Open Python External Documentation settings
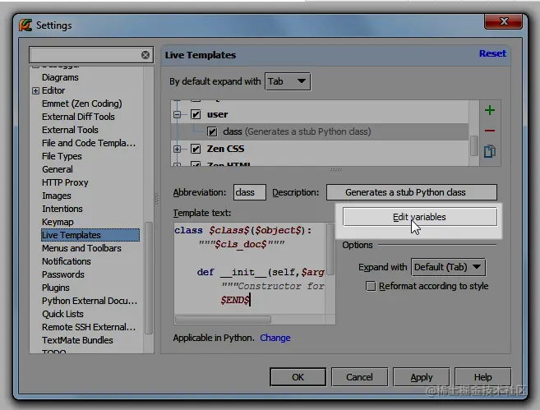Screen dimensions: 540x410 [90, 301]
